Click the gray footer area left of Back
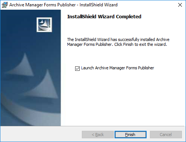 41,135
